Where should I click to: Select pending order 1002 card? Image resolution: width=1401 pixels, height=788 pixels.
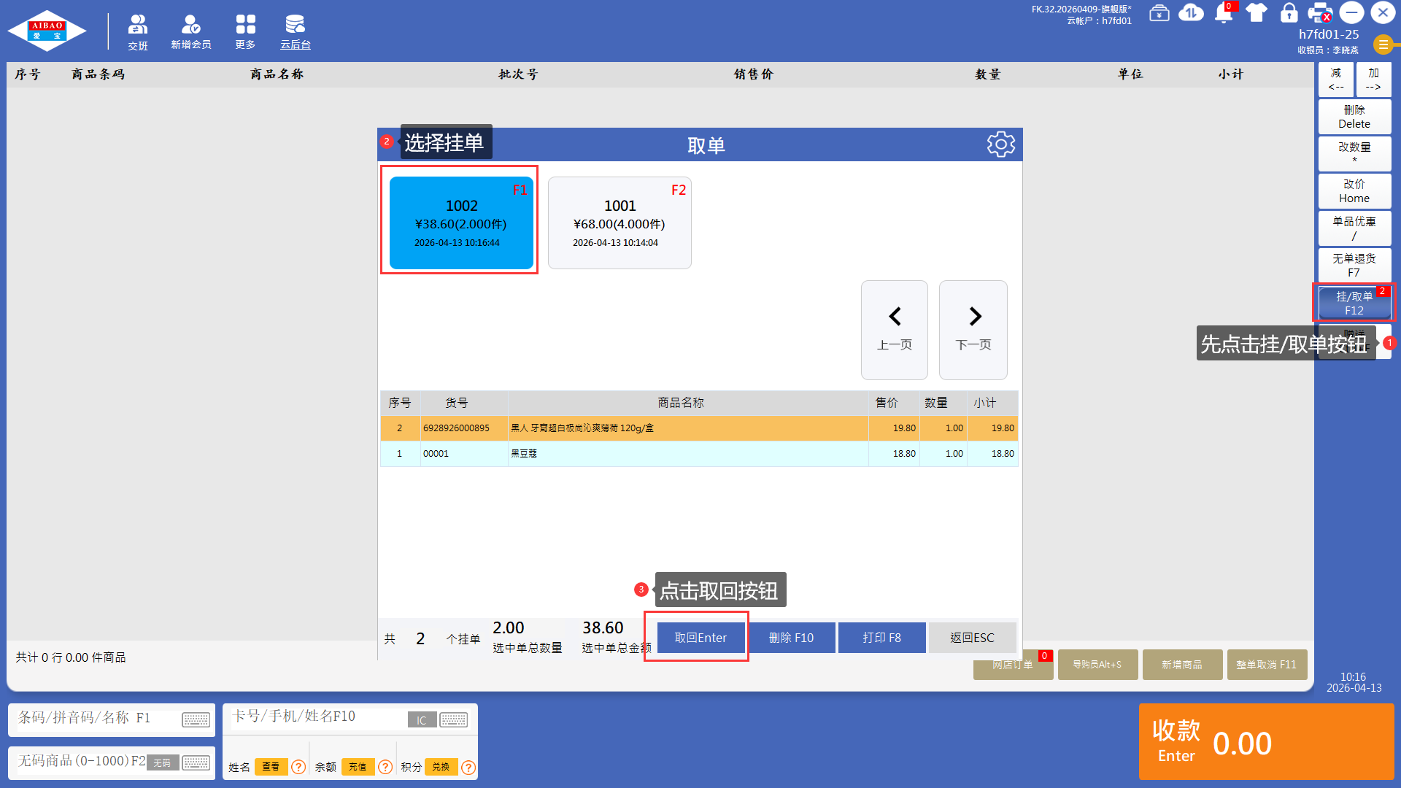point(461,223)
